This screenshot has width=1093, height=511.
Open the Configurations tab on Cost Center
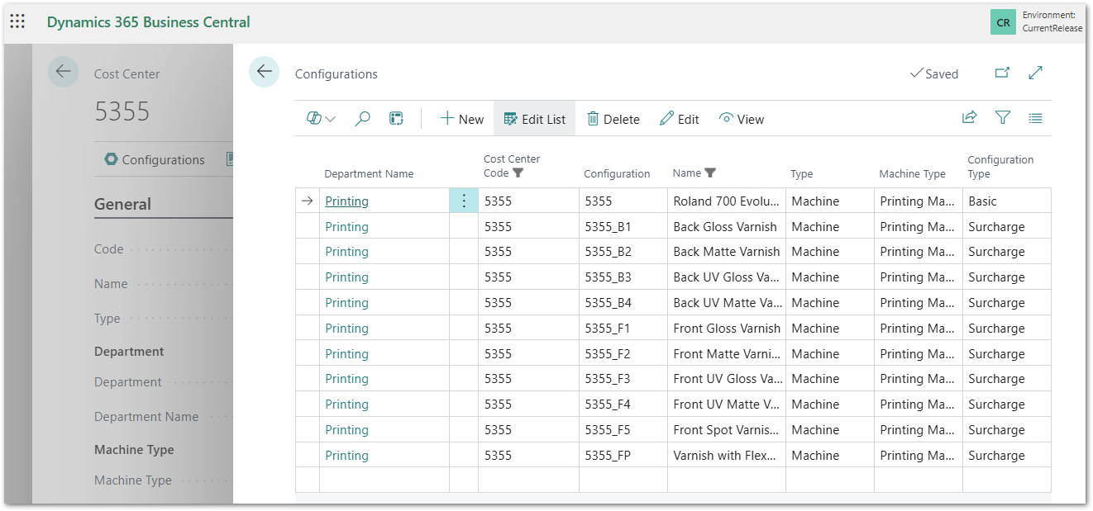click(154, 159)
